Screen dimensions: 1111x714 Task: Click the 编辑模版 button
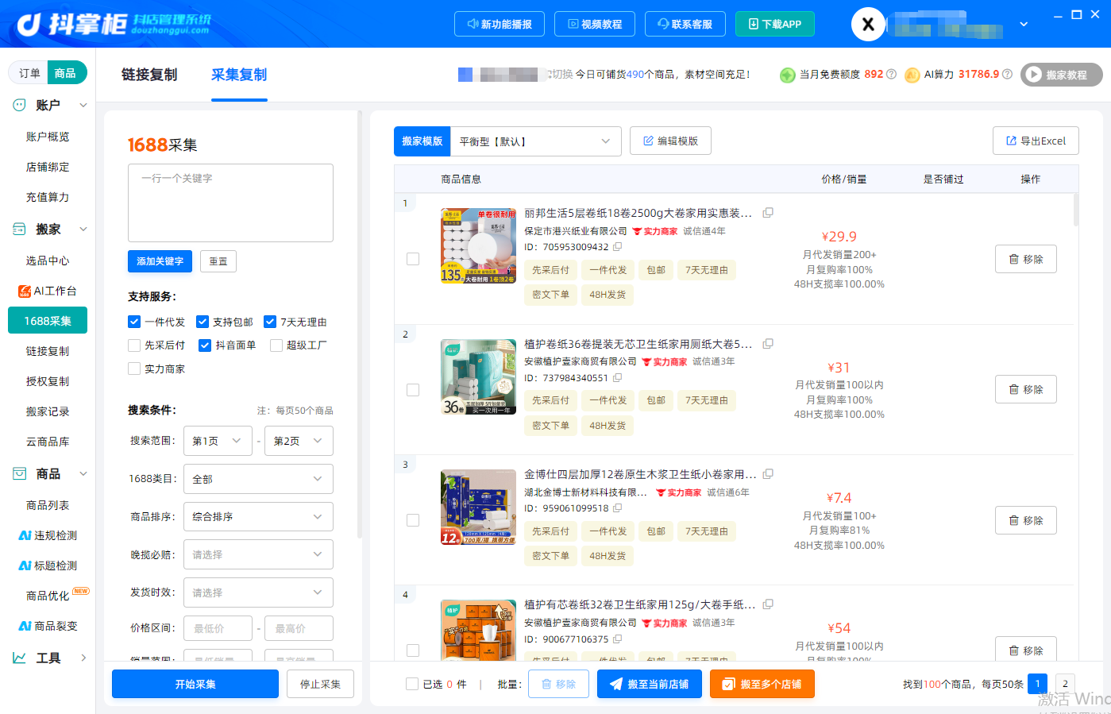(x=670, y=141)
